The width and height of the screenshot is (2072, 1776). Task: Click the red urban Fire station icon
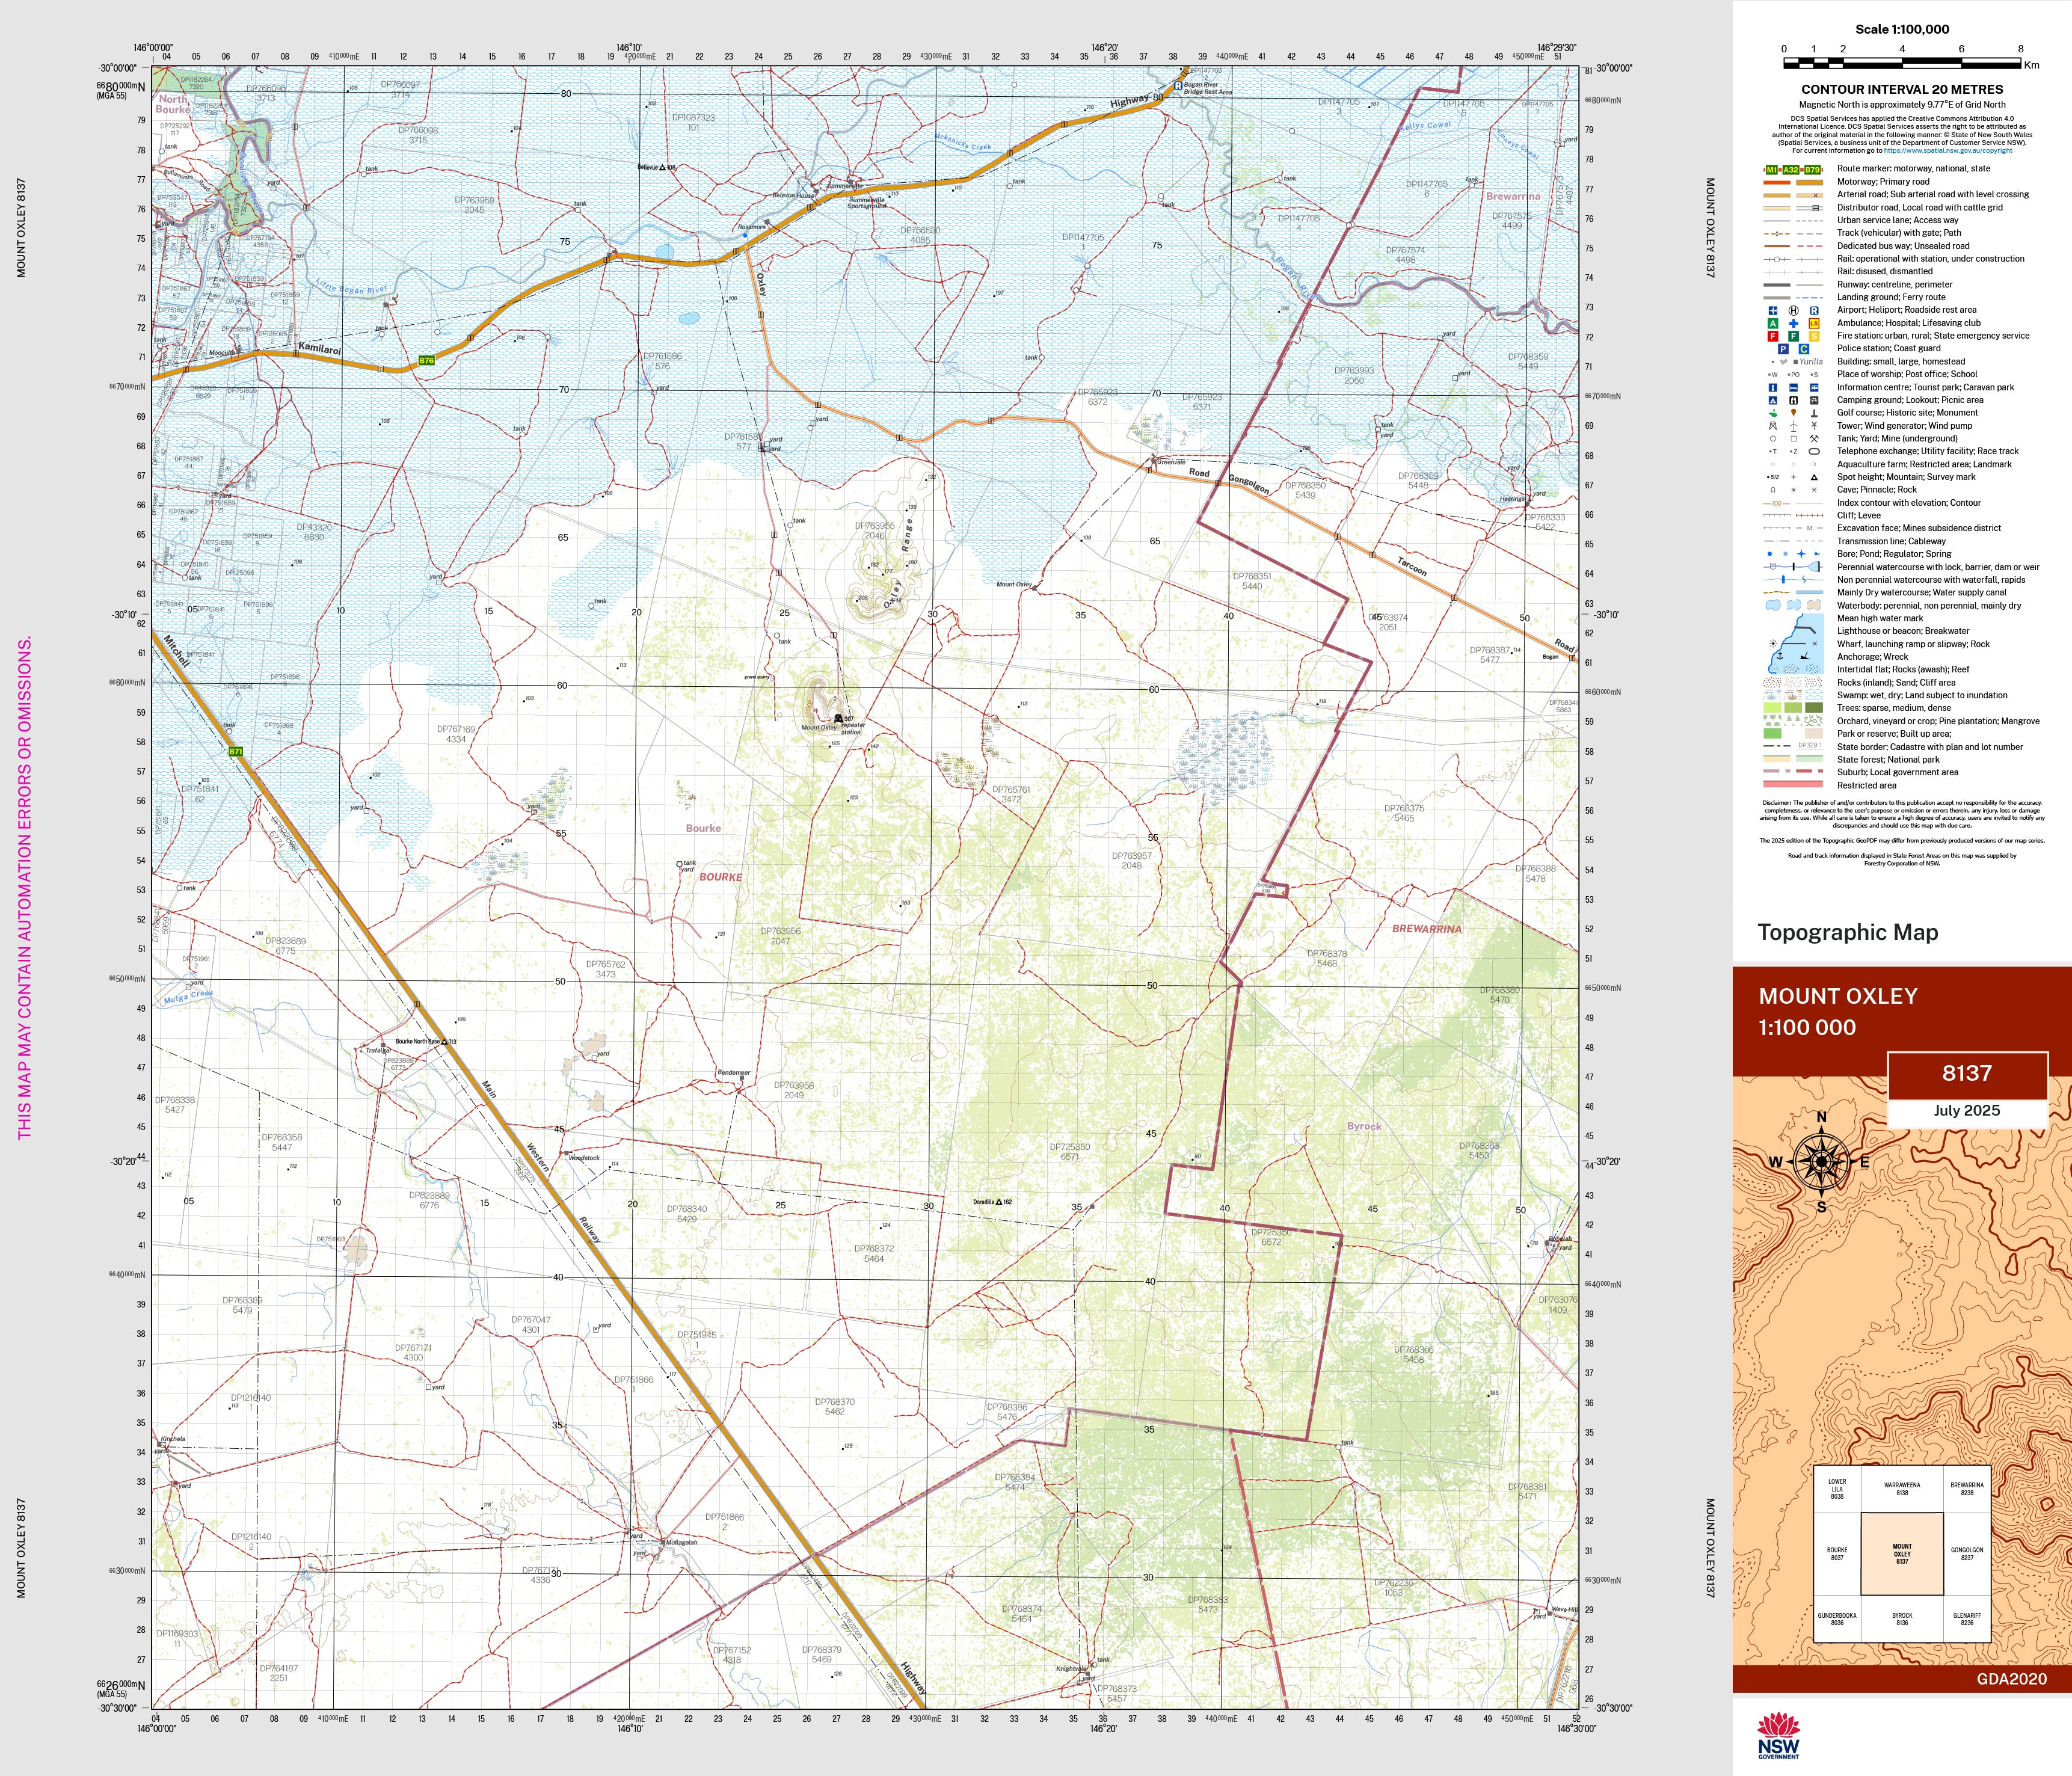tap(1773, 337)
